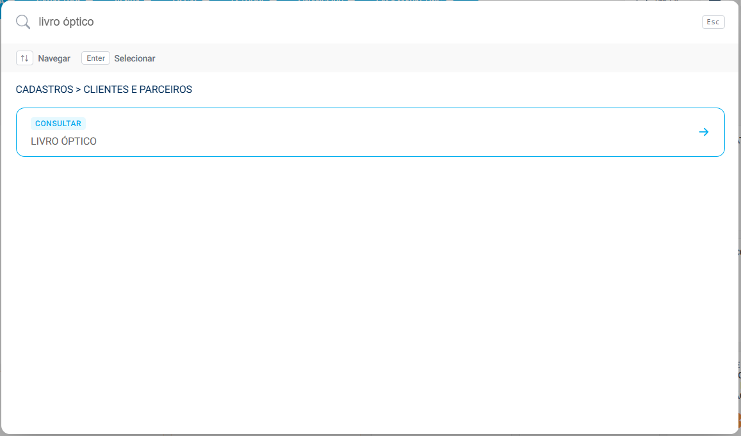741x436 pixels.
Task: Click the breadcrumb separator between CADASTROS and CLIENTES
Action: 78,89
